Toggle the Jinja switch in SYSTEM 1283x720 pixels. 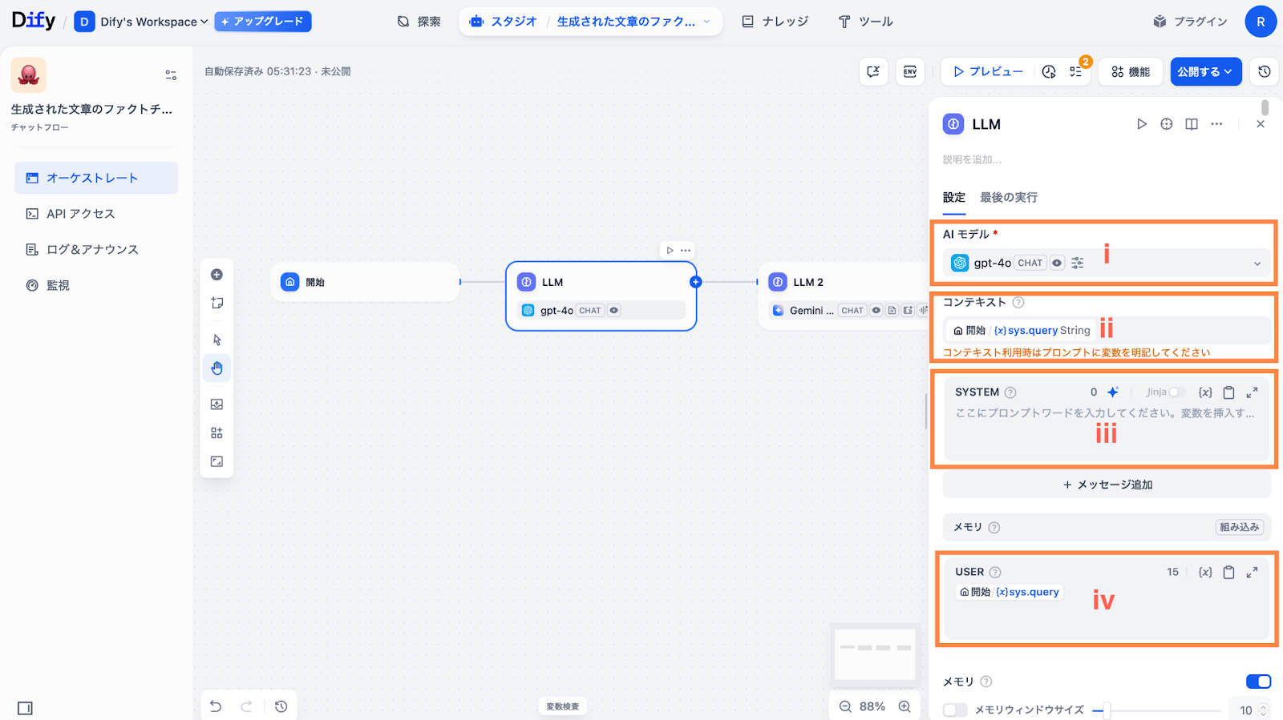[1176, 392]
